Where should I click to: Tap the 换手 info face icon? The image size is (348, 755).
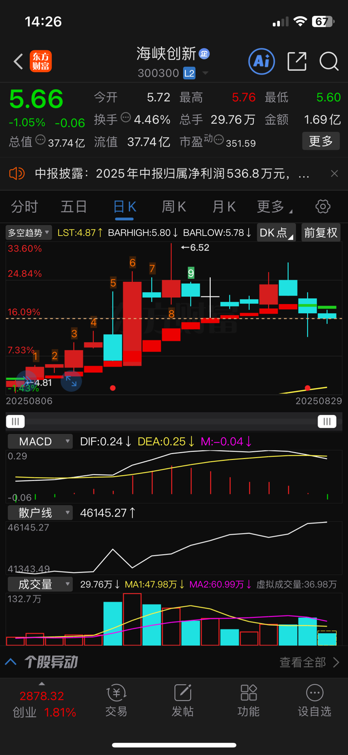126,118
